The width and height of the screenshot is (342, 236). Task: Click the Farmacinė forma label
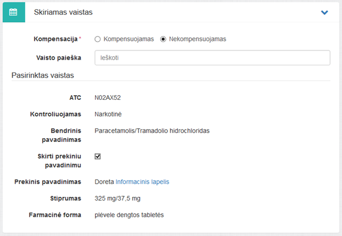click(x=56, y=215)
